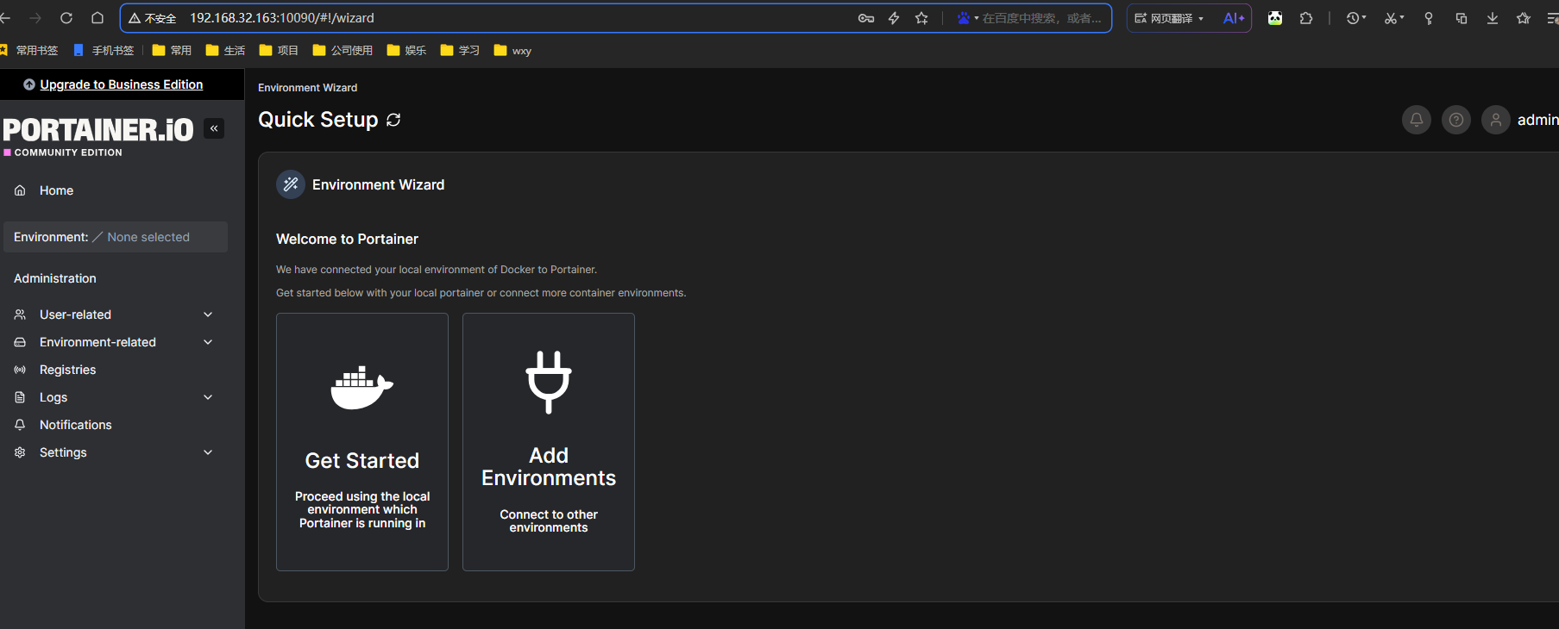Click the User-related people icon

[x=20, y=314]
